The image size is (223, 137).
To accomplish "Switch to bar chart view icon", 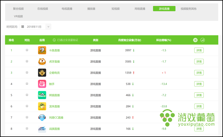I will coord(203,40).
